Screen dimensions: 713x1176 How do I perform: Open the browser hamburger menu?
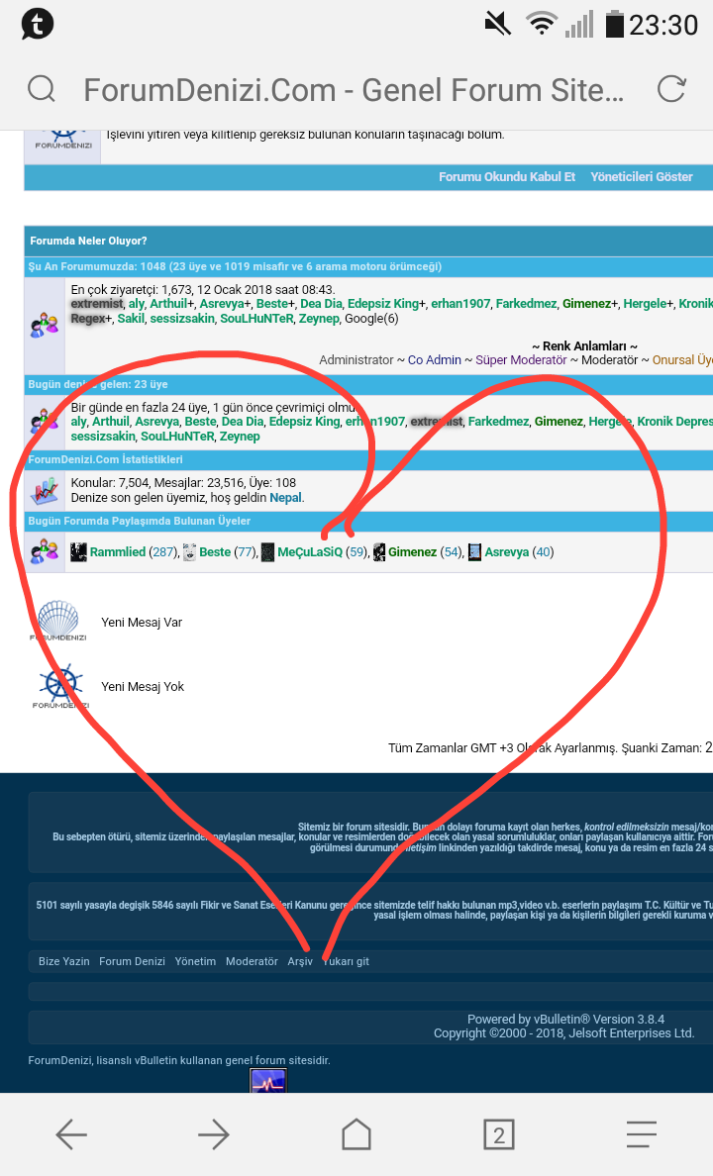642,1134
